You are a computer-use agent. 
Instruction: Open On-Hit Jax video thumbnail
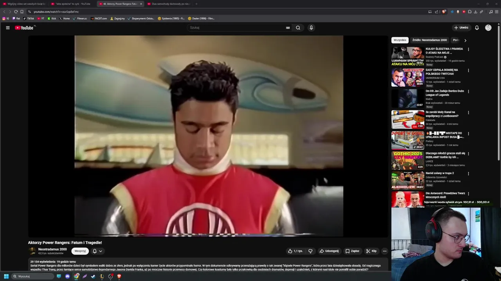(x=408, y=98)
